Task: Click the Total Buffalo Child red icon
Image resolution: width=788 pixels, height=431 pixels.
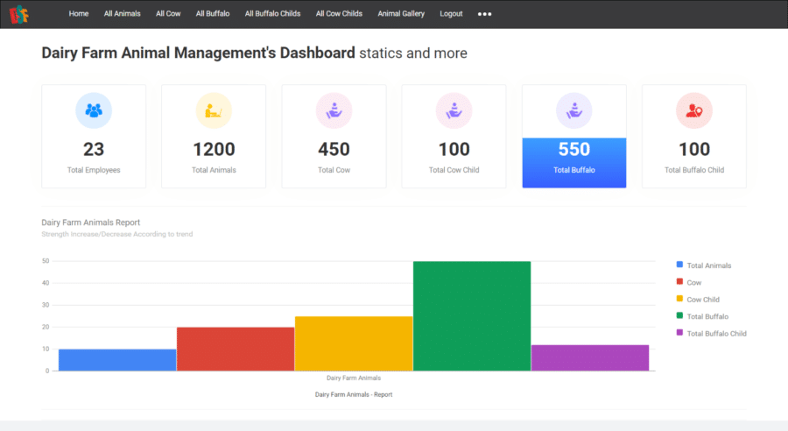Action: tap(693, 110)
